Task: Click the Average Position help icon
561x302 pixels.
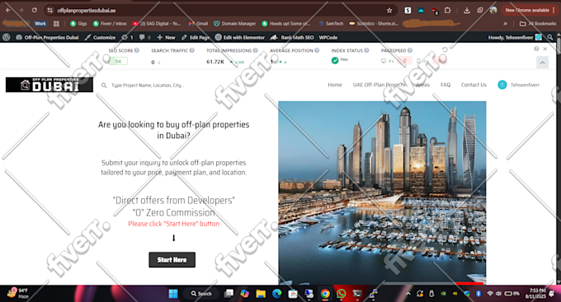Action: pyautogui.click(x=317, y=51)
